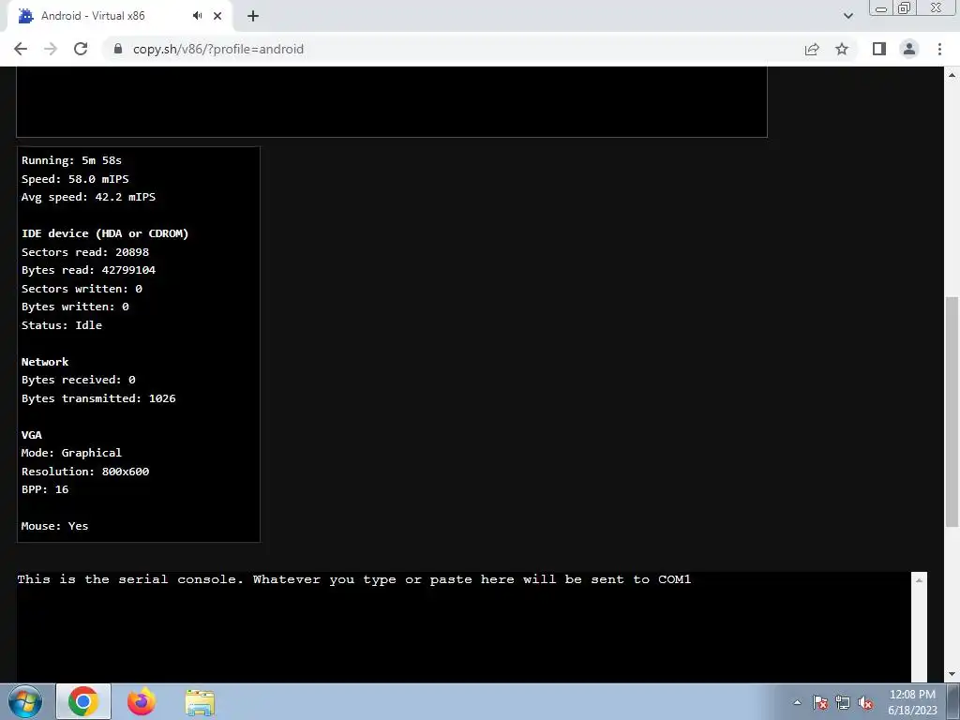This screenshot has width=960, height=720.
Task: Open the Chrome three-dot menu
Action: (x=939, y=49)
